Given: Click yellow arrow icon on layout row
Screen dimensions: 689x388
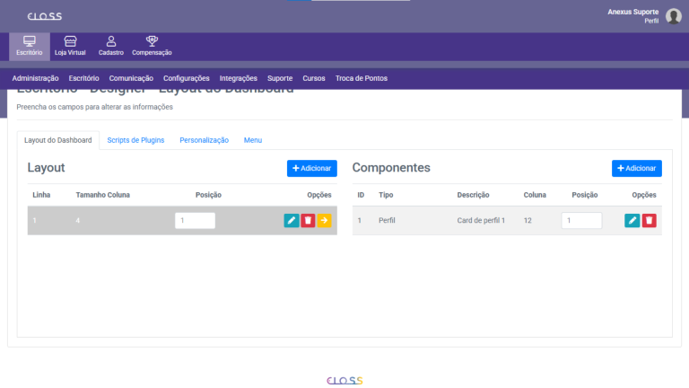Looking at the screenshot, I should [x=324, y=220].
